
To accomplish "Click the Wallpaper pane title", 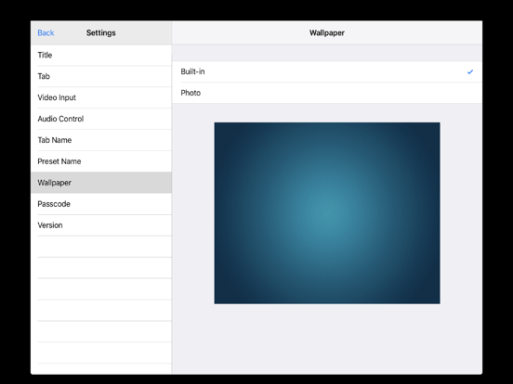I will [327, 32].
